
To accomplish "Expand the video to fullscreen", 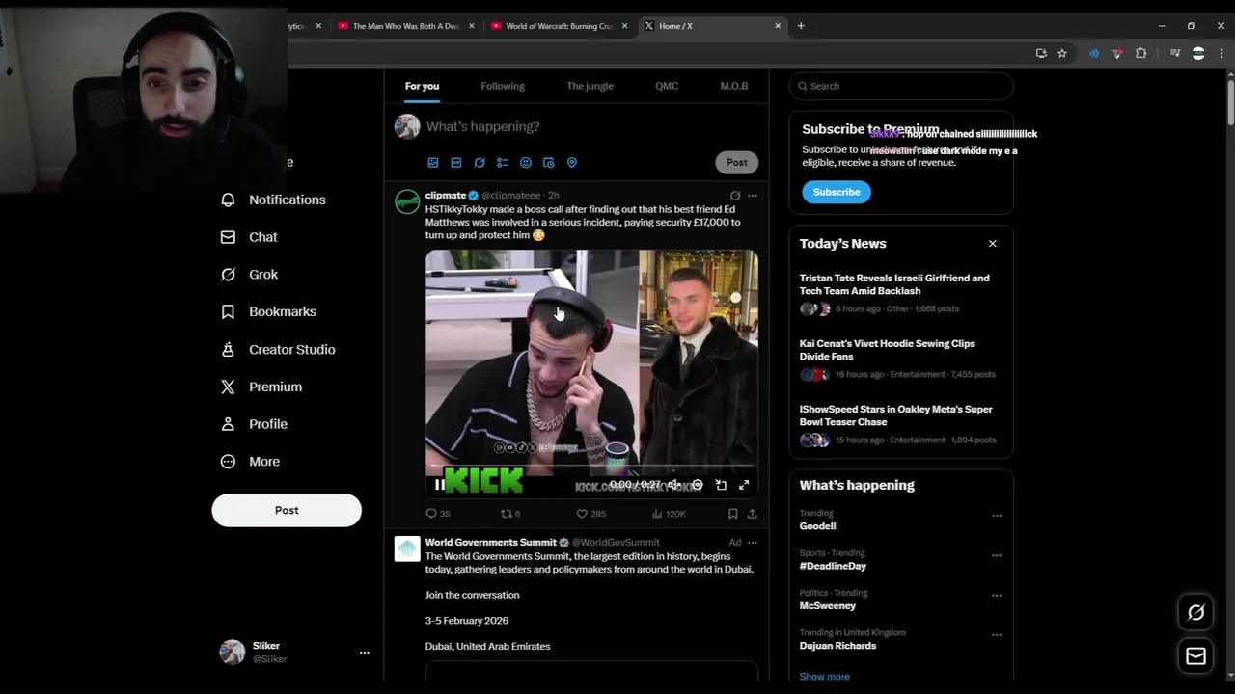I will point(744,485).
